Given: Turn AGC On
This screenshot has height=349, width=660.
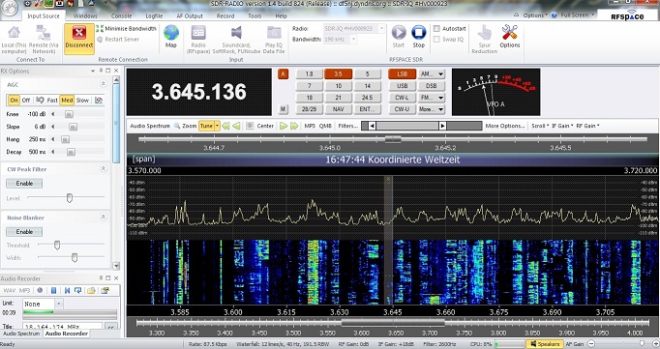Looking at the screenshot, I should coord(14,101).
